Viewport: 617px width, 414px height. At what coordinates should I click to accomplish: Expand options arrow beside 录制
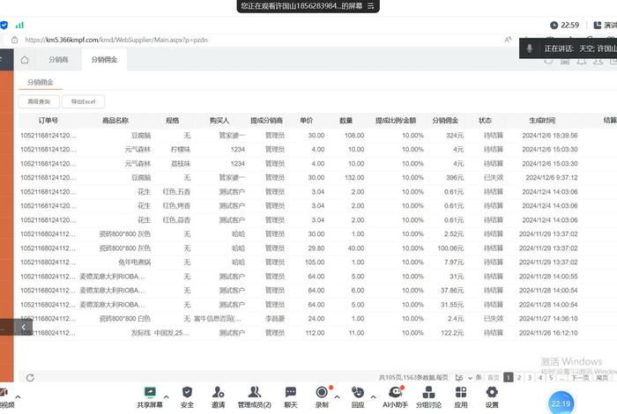point(338,396)
